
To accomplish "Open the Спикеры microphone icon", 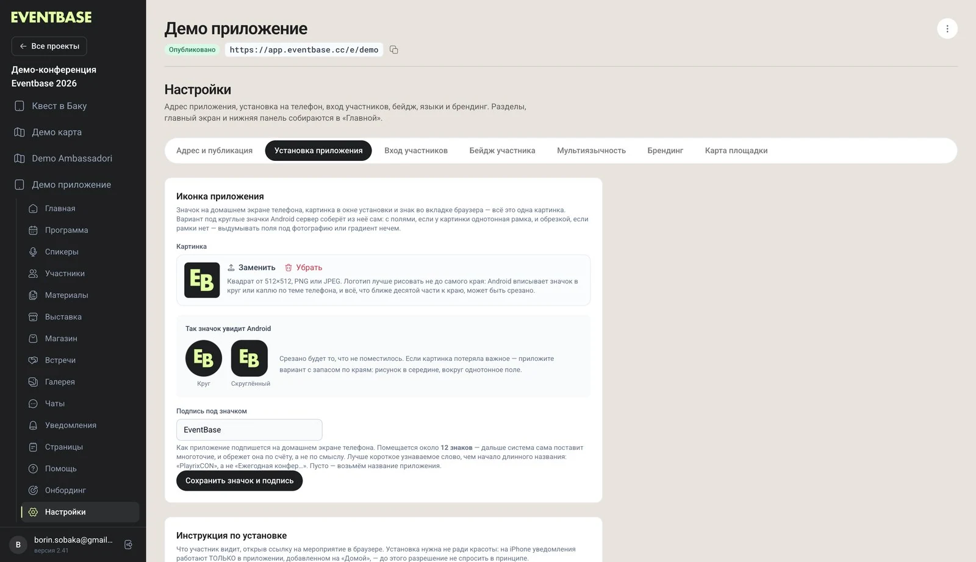I will [x=34, y=252].
